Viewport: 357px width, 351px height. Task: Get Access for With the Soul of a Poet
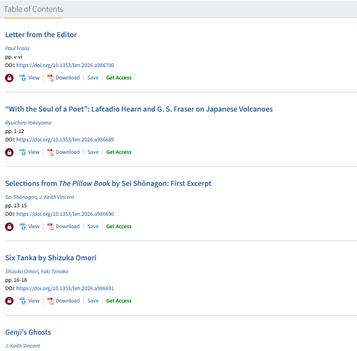pyautogui.click(x=119, y=152)
